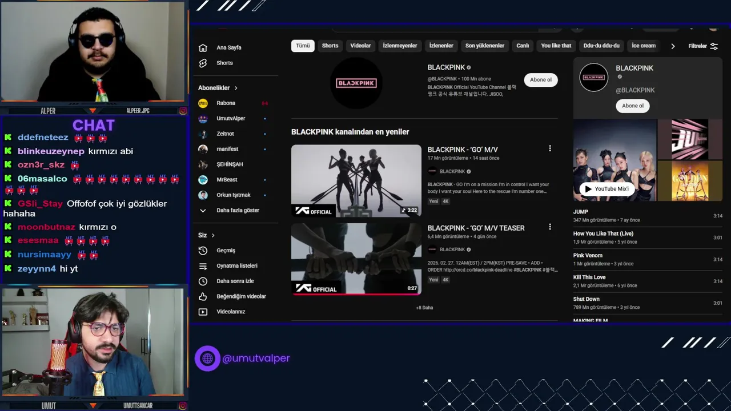
Task: Click the globe icon beside @umutvalper
Action: point(207,358)
